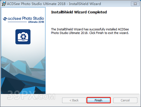This screenshot has height=107, width=141.
Task: Click the installer icon in the title bar
Action: click(x=4, y=4)
